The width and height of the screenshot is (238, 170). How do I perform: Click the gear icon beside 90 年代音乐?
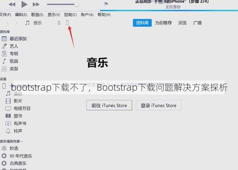4,156
